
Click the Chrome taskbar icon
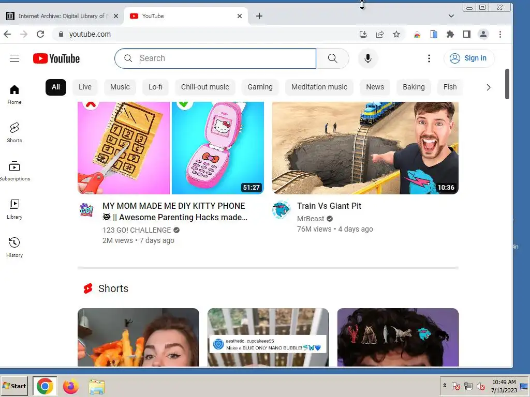[45, 386]
